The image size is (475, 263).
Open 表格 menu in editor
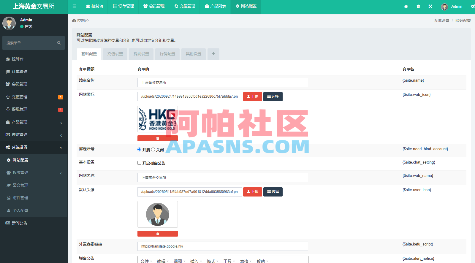pyautogui.click(x=246, y=261)
